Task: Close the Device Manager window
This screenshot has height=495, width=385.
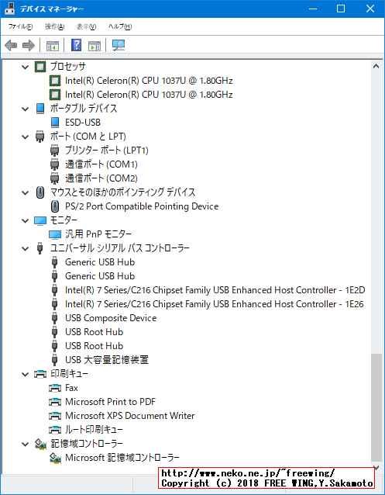Action: 370,9
